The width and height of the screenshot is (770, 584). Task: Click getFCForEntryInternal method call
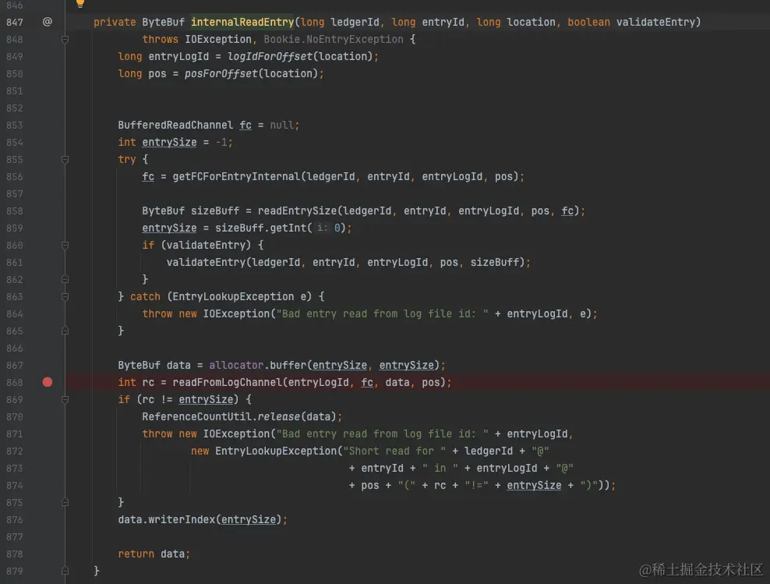(x=236, y=176)
